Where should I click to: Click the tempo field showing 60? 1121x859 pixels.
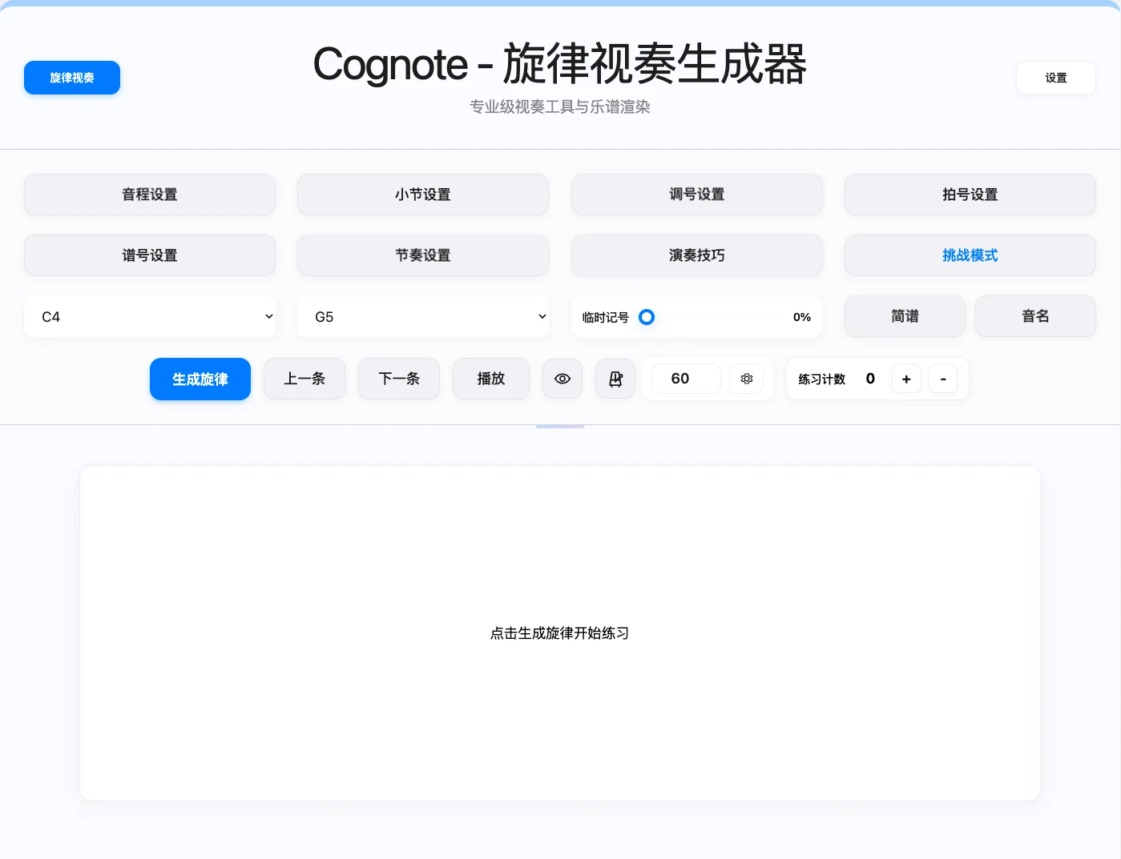(686, 379)
